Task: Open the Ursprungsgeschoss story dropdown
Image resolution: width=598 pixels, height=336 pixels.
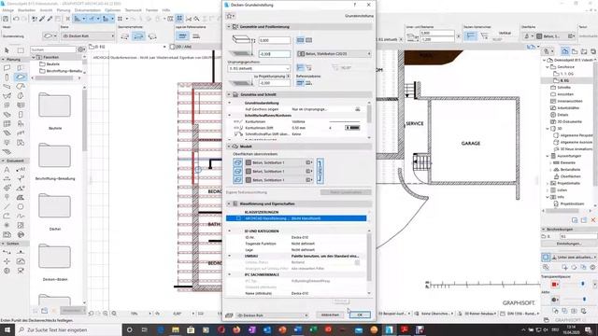Action: pos(259,68)
